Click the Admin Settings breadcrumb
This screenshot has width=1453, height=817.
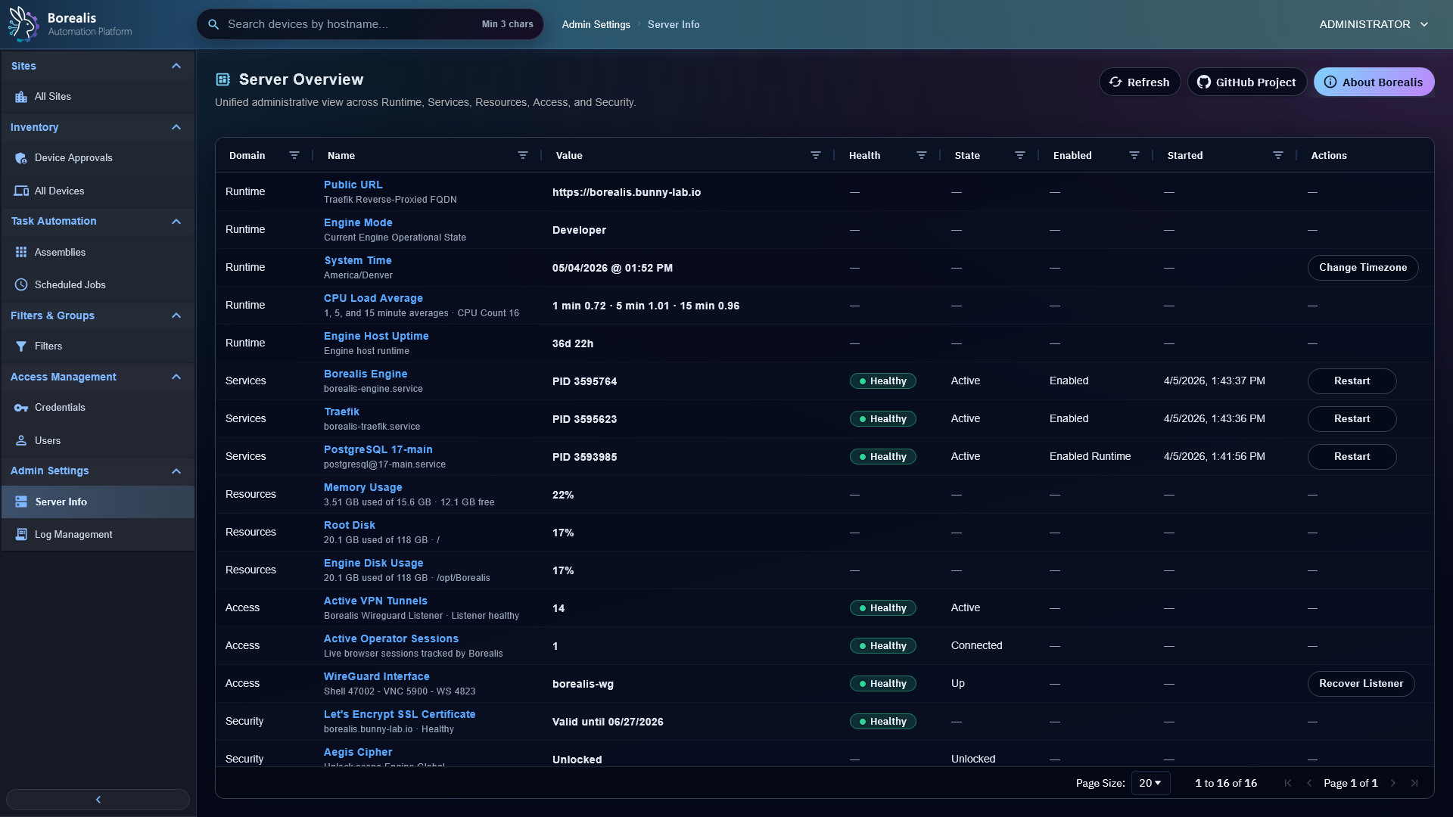click(x=596, y=24)
